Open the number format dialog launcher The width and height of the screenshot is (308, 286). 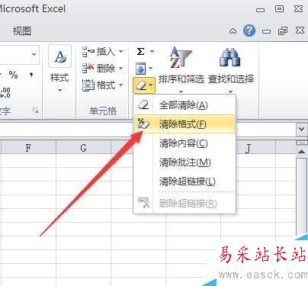[x=35, y=111]
